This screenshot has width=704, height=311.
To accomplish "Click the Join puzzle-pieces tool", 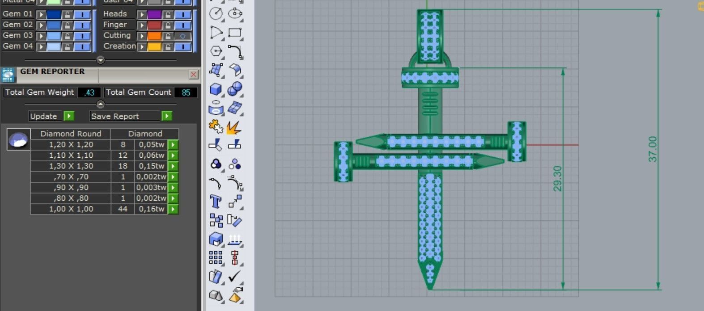I will [x=216, y=127].
